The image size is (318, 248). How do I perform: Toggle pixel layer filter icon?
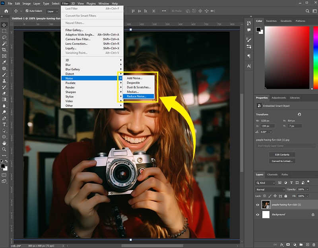point(280,183)
